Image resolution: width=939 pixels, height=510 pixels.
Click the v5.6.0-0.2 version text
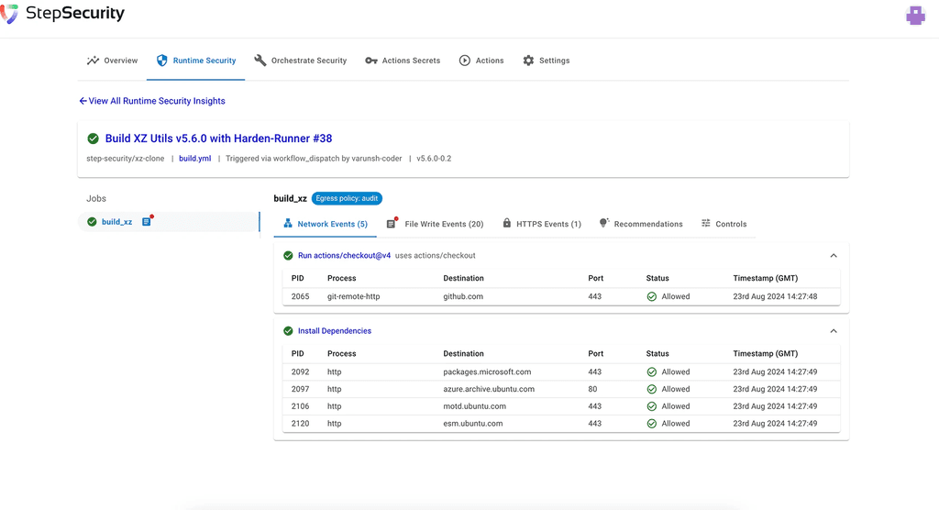434,159
